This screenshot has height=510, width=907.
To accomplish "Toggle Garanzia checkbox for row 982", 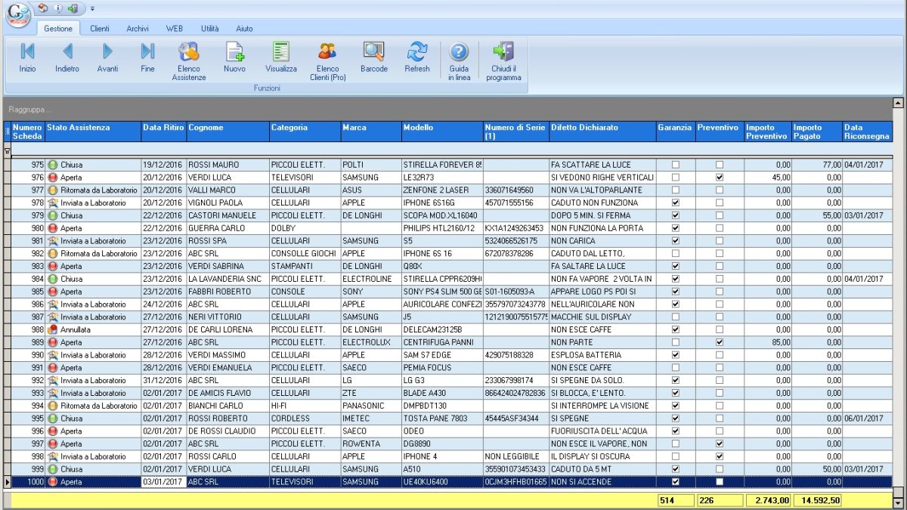I will click(x=676, y=254).
